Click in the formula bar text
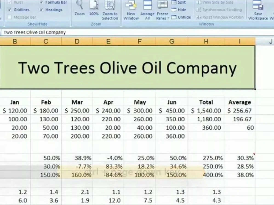The height and width of the screenshot is (205, 274). point(35,33)
